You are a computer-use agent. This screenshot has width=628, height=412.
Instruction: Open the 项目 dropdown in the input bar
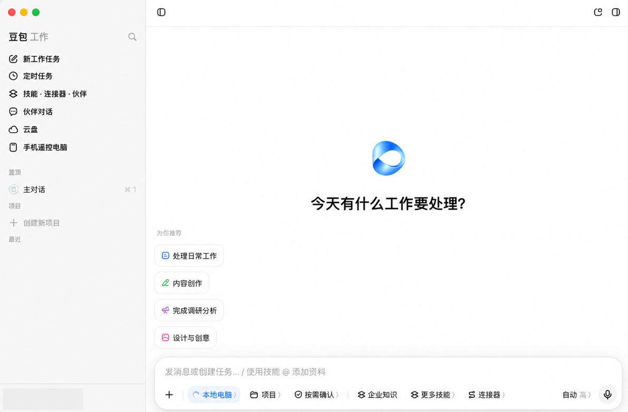click(x=265, y=395)
